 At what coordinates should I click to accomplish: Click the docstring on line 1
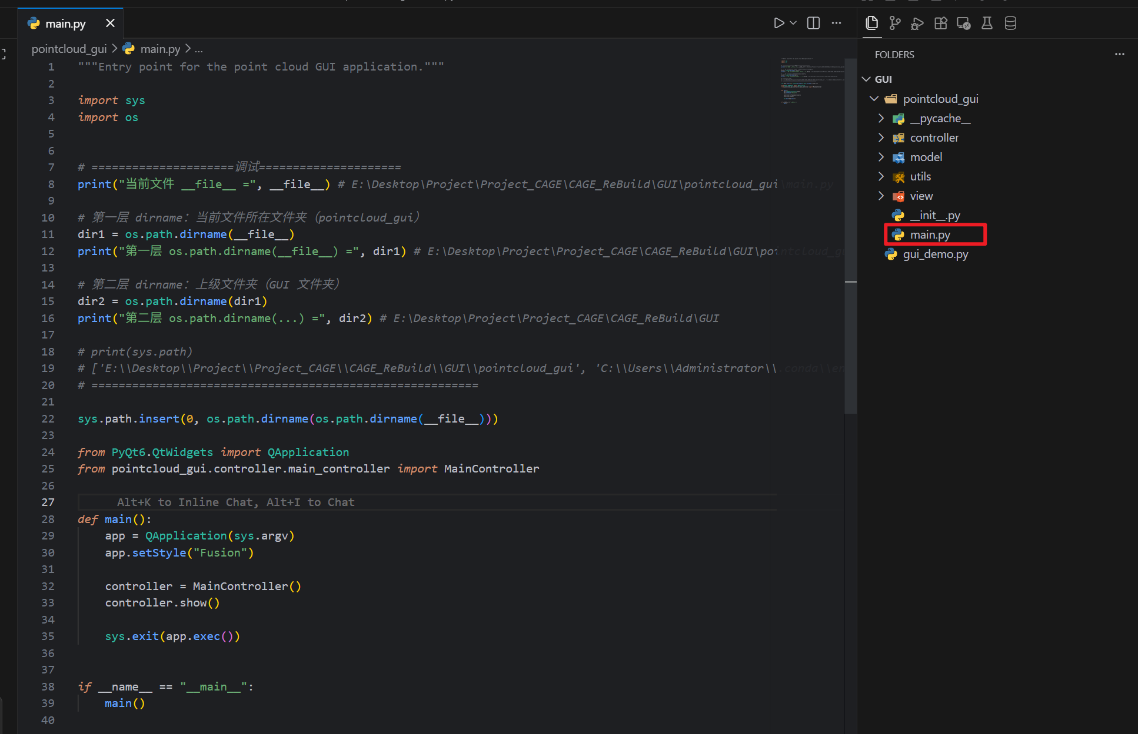coord(261,67)
